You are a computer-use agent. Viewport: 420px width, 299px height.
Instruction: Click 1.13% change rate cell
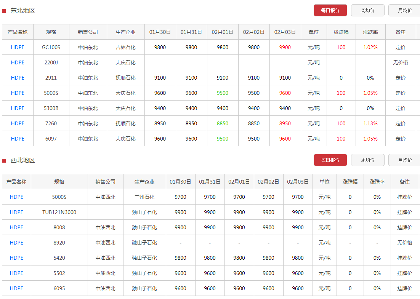coord(370,124)
